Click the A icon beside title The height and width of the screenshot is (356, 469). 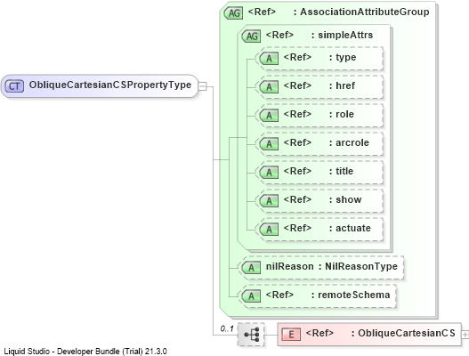click(269, 173)
